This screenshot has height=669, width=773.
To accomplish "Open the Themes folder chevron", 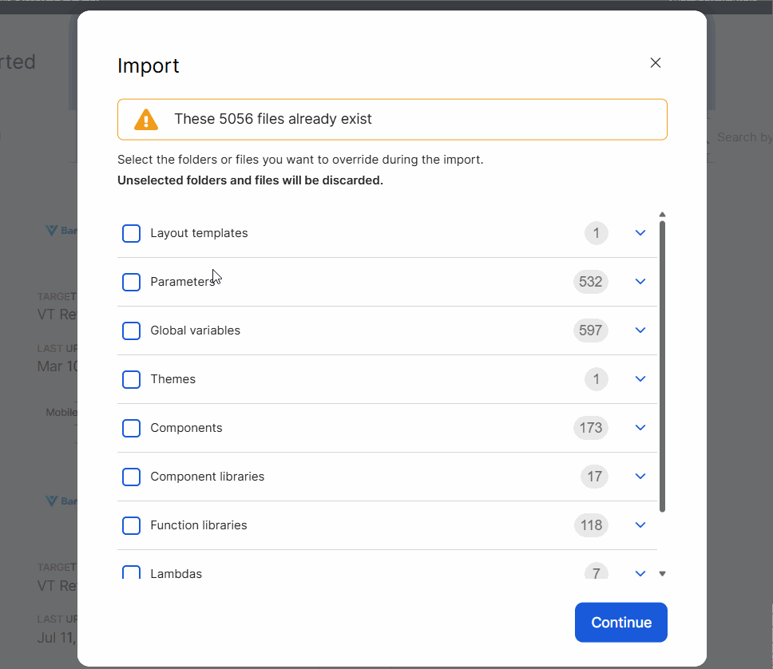I will pyautogui.click(x=640, y=379).
